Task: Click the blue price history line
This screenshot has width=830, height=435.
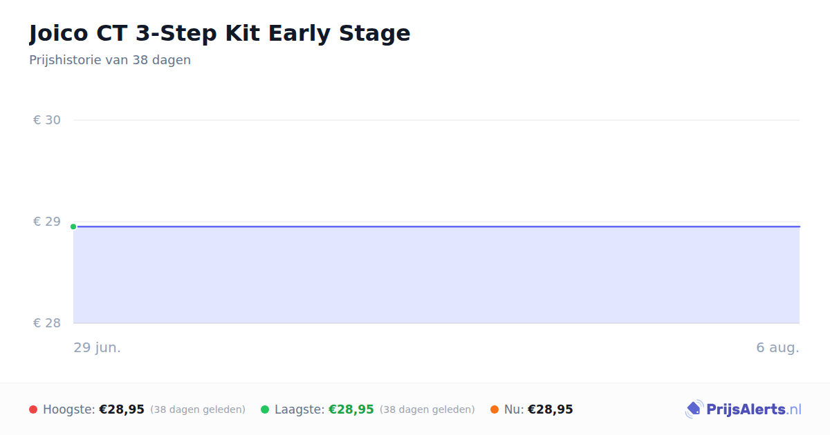Action: tap(436, 226)
